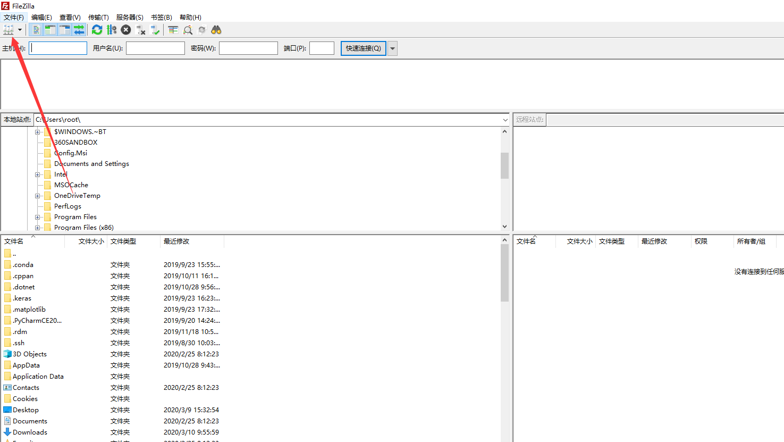
Task: Cancel the current operation
Action: (126, 30)
